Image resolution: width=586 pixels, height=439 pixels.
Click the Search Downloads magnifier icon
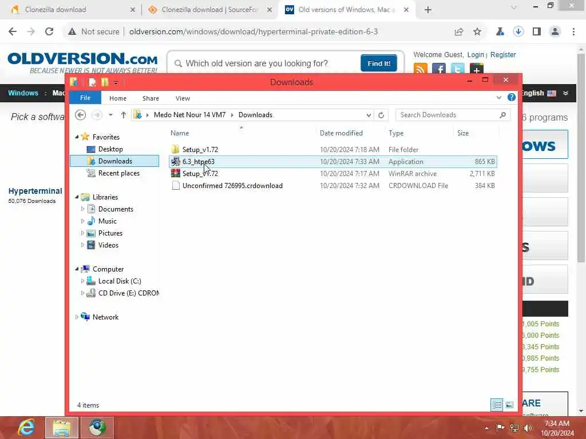tap(502, 115)
